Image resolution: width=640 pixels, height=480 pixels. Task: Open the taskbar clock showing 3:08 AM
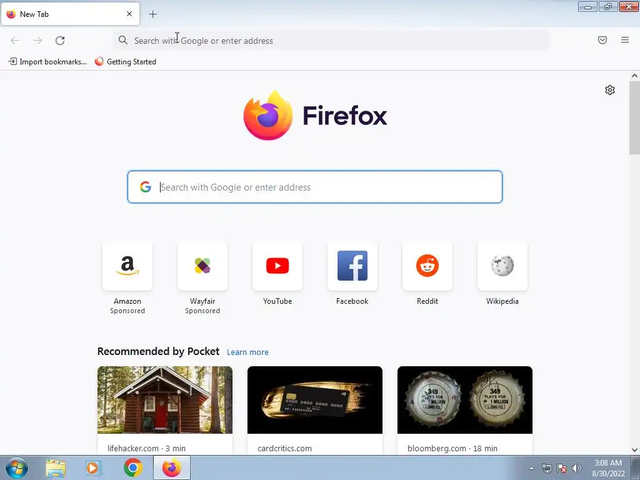pyautogui.click(x=608, y=468)
